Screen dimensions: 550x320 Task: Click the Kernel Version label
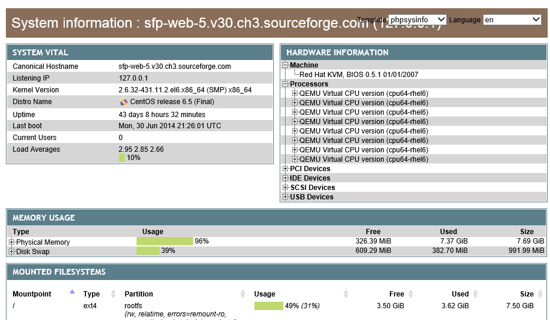[x=36, y=90]
